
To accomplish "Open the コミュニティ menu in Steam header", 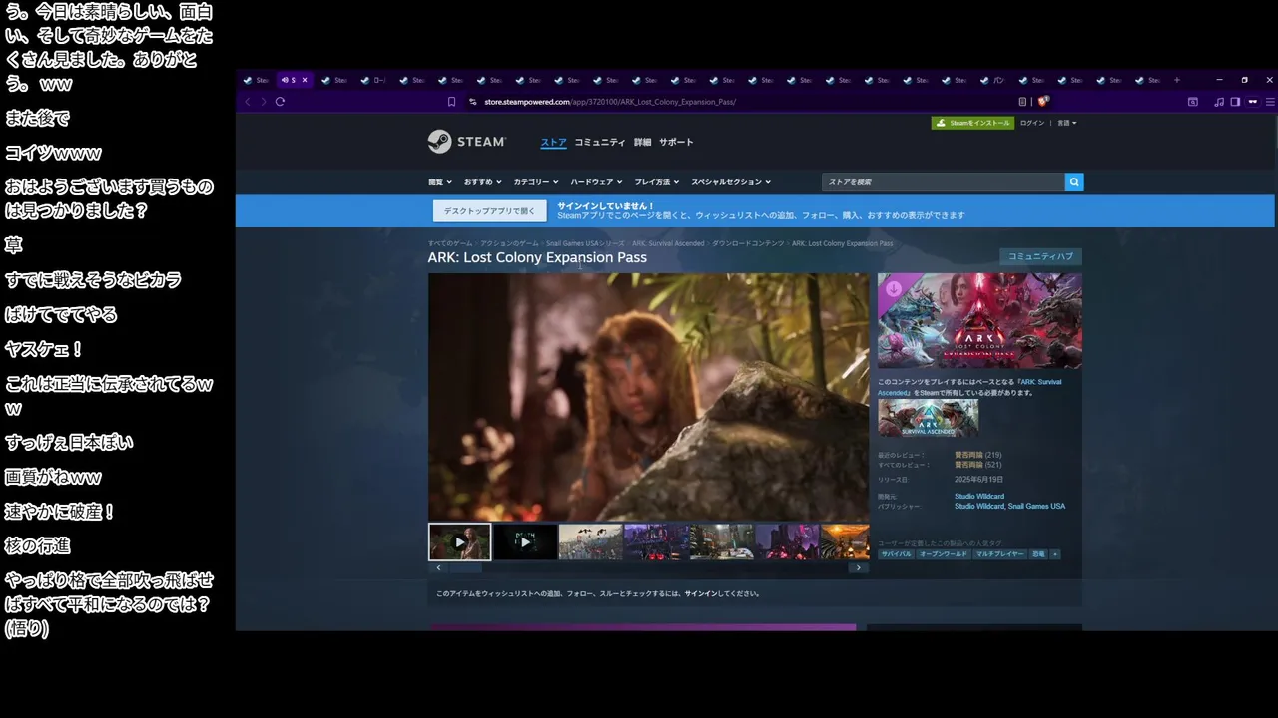I will tap(600, 142).
